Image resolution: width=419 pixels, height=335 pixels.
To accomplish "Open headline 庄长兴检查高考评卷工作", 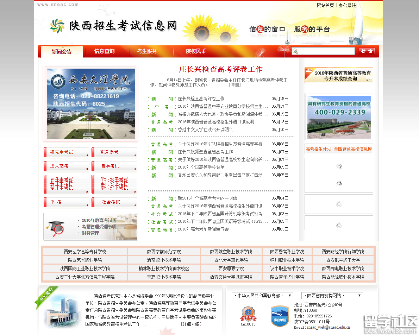I will (x=221, y=69).
